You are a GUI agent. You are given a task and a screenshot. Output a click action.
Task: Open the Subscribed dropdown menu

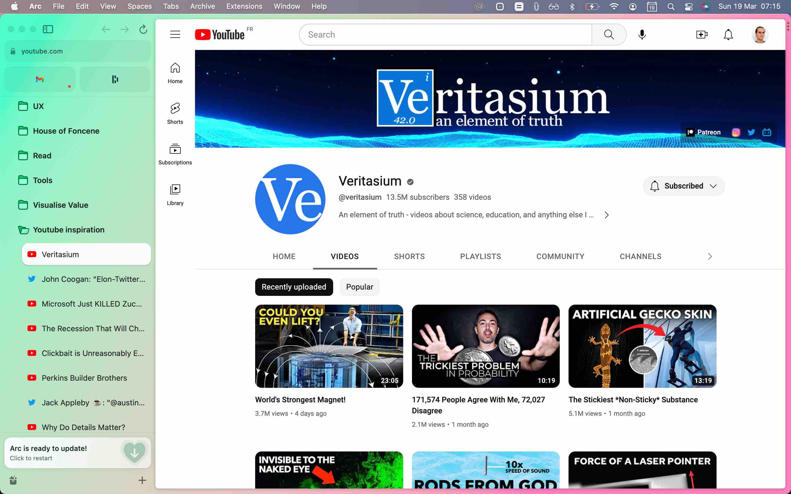coord(684,186)
